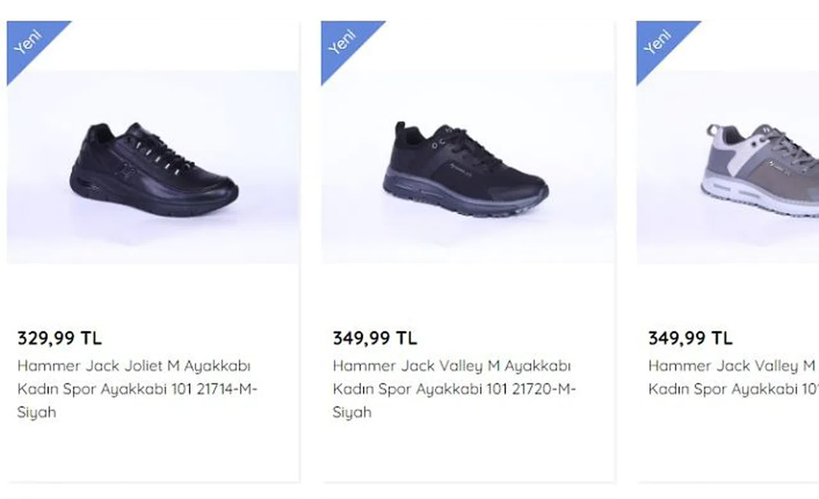Click the 329,99 TL price
The height and width of the screenshot is (499, 819).
point(60,338)
